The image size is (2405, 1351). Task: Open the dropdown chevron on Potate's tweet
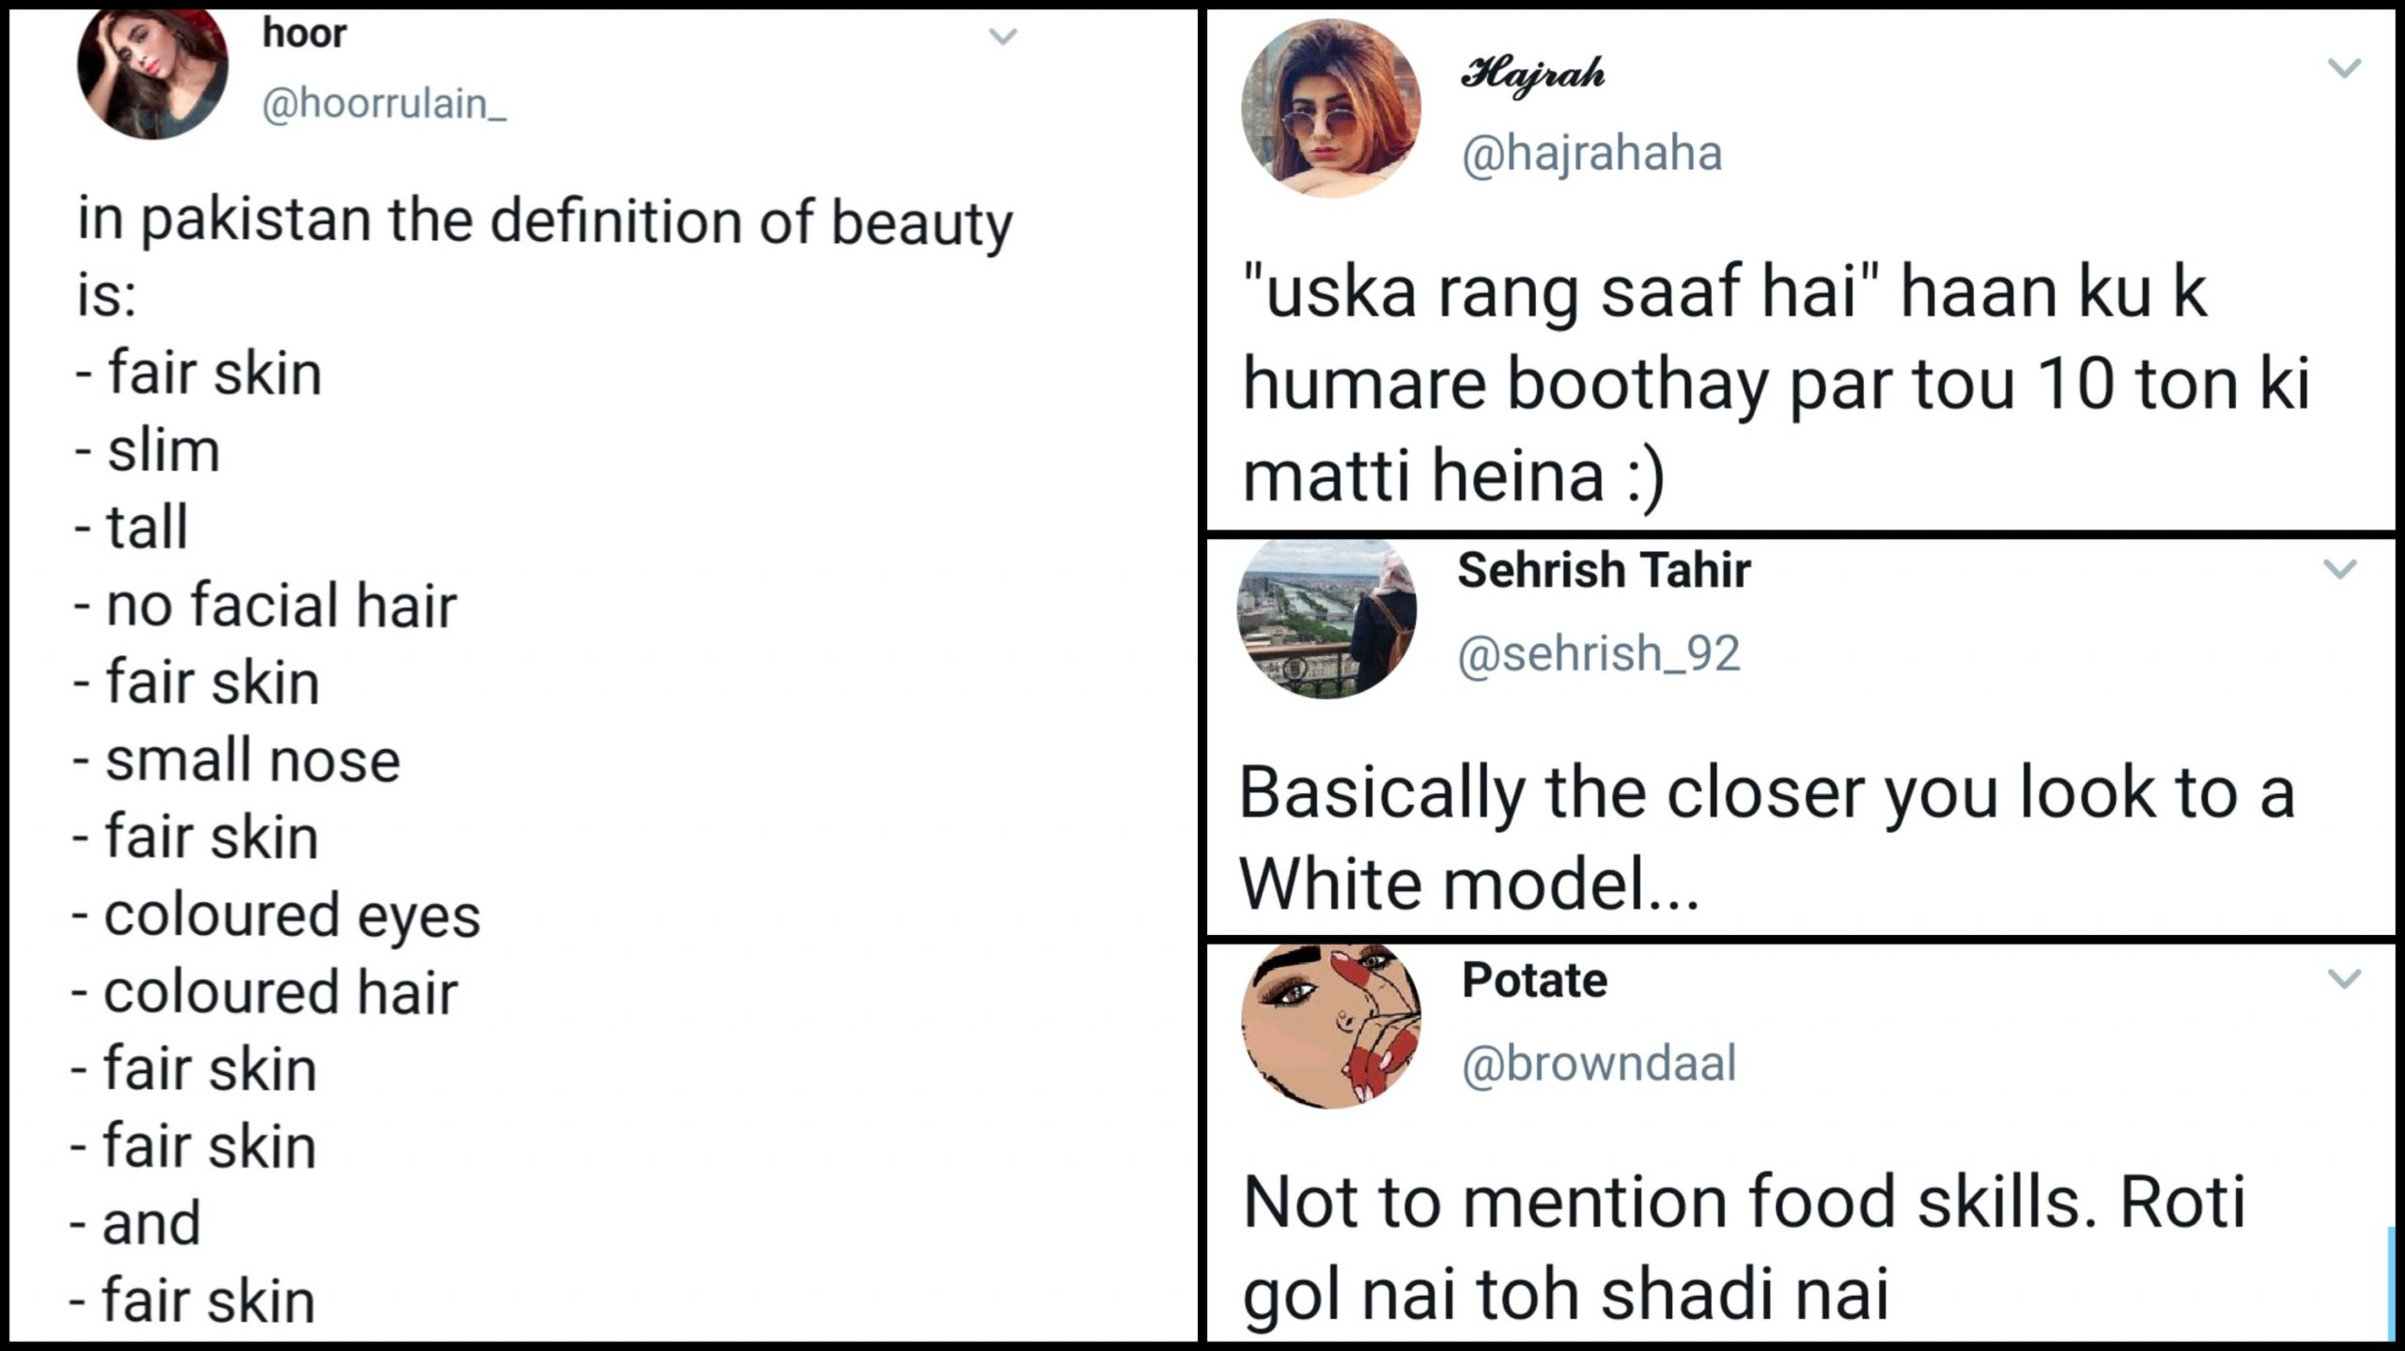click(x=2344, y=979)
